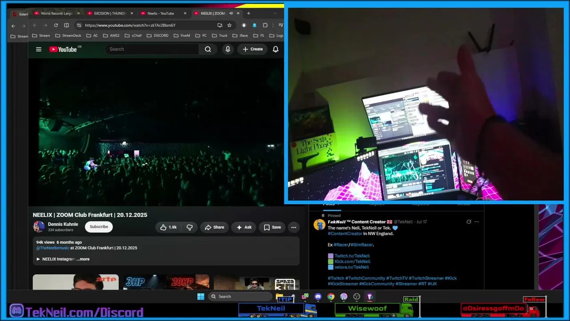Close the Neelix - YouTube tab
This screenshot has width=570, height=321.
(185, 13)
